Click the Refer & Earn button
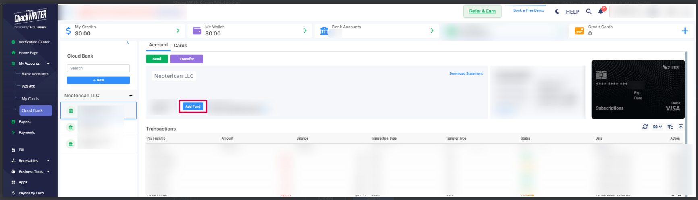Screen dimensions: 698x200 tap(482, 11)
